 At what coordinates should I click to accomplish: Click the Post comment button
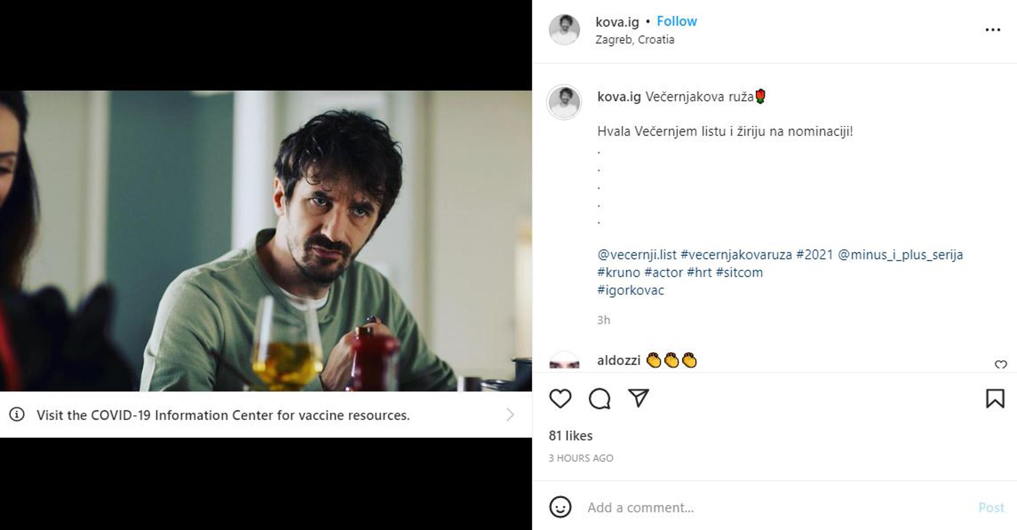[991, 507]
